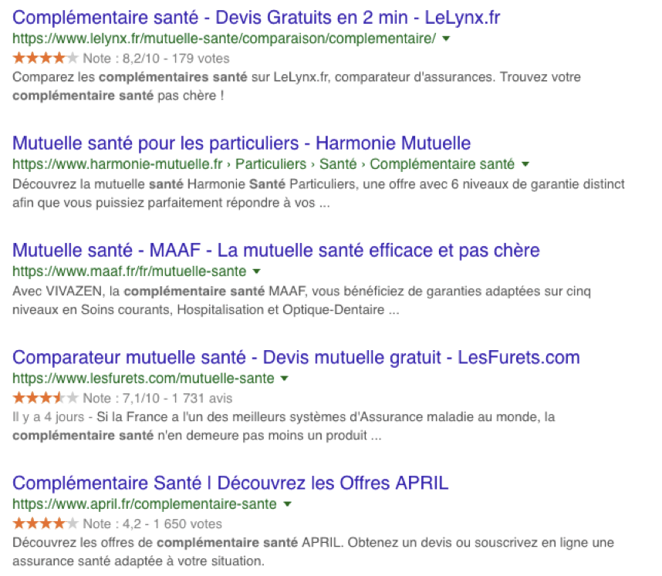Click the lelynx.fr green URL text

tap(224, 39)
